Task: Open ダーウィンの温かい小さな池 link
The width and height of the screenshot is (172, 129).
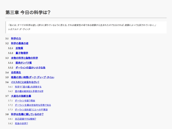Action: pyautogui.click(x=30, y=68)
